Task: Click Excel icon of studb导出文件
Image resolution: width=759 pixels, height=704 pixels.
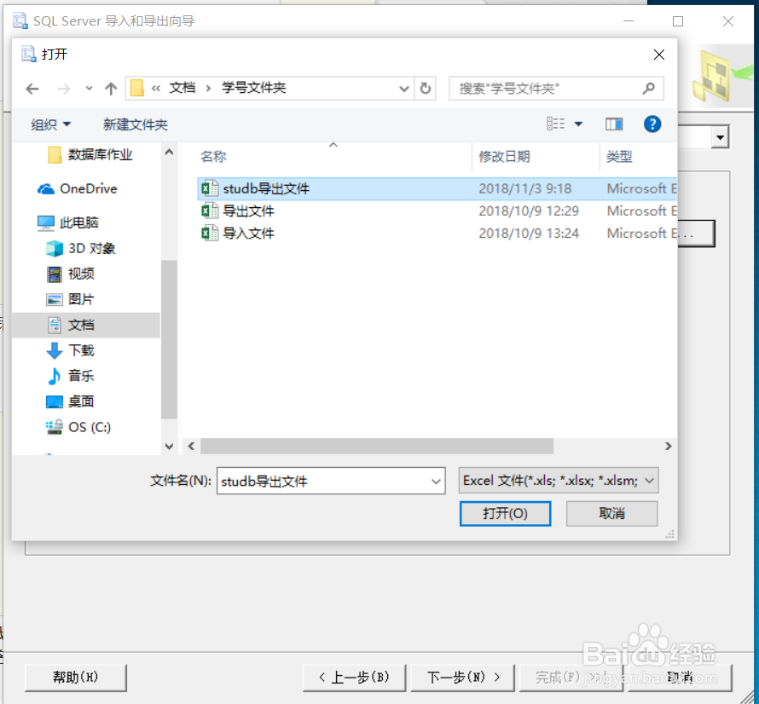Action: pos(210,188)
